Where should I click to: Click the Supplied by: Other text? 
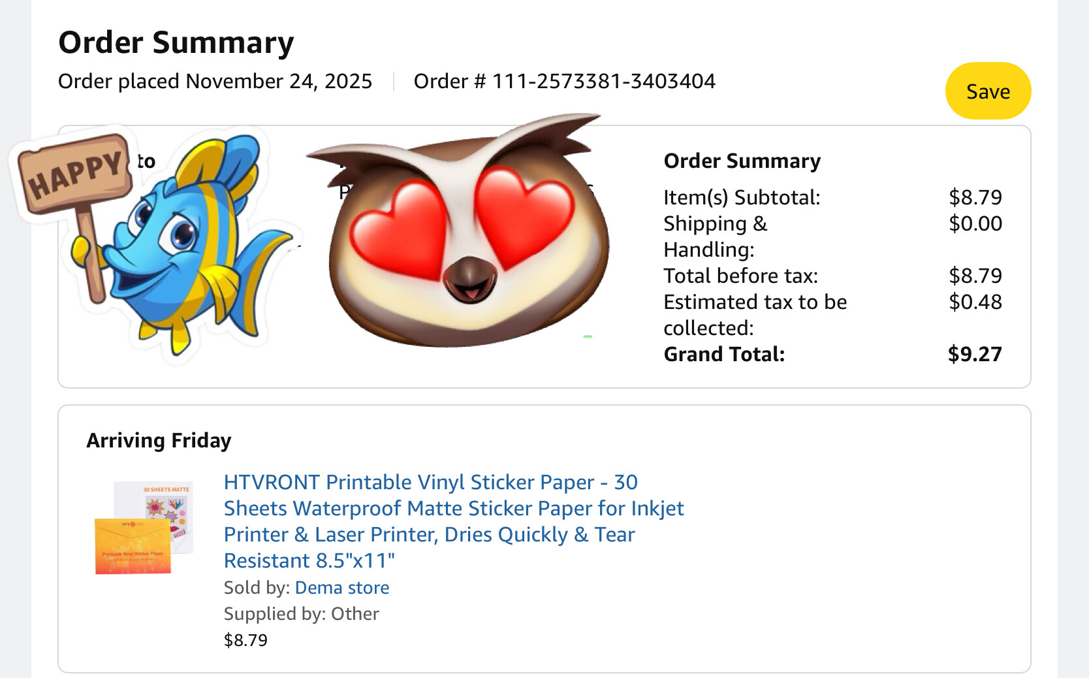coord(301,614)
